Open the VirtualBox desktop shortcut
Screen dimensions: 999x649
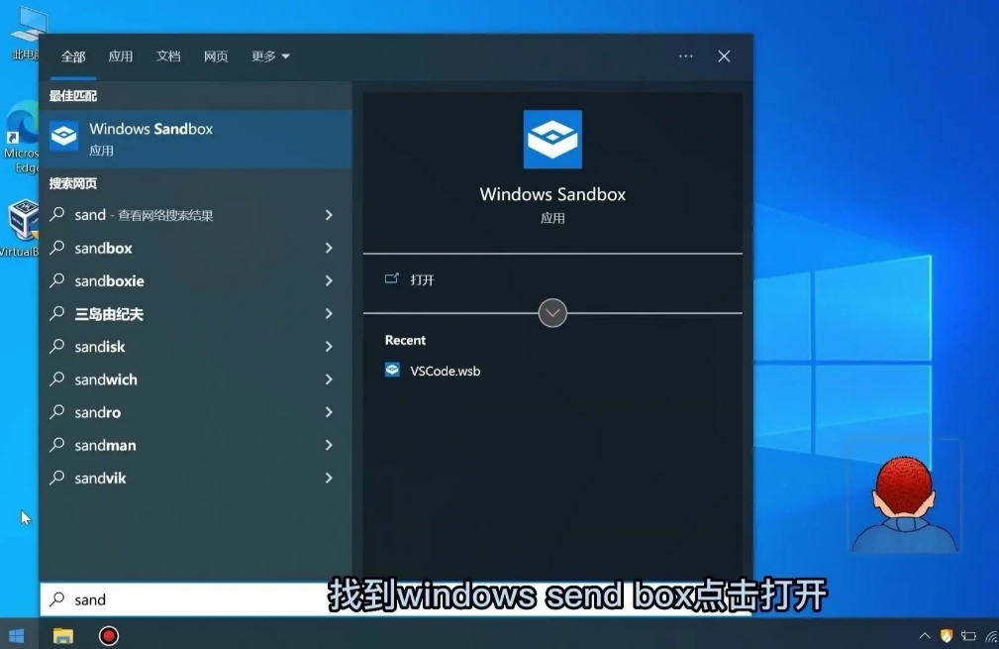click(21, 228)
